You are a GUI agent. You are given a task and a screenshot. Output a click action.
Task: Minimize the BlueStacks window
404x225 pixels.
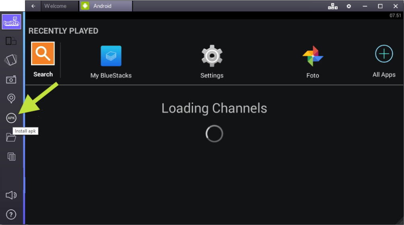[365, 6]
